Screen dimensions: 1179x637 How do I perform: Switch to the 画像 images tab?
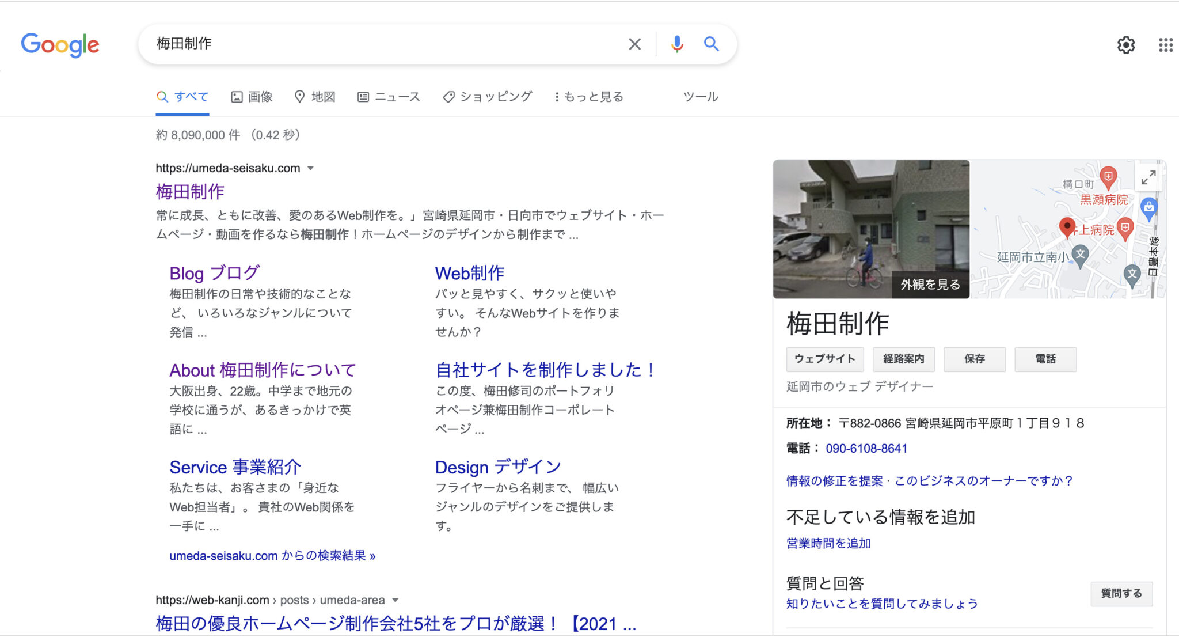coord(252,97)
